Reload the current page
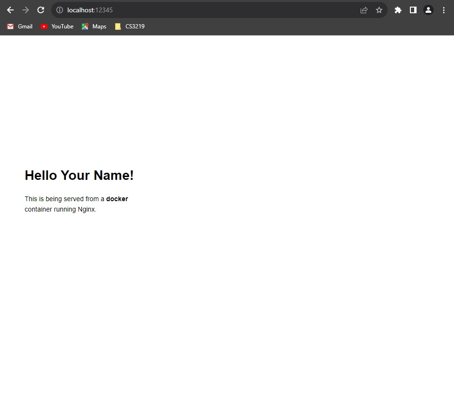The height and width of the screenshot is (399, 454). pos(40,10)
